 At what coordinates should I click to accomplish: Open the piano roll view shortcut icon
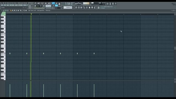coord(81,7)
